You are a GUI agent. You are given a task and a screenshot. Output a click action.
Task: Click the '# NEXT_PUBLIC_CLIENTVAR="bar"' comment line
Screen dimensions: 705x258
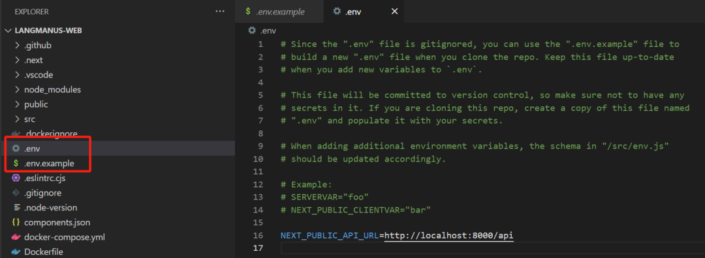pyautogui.click(x=356, y=210)
